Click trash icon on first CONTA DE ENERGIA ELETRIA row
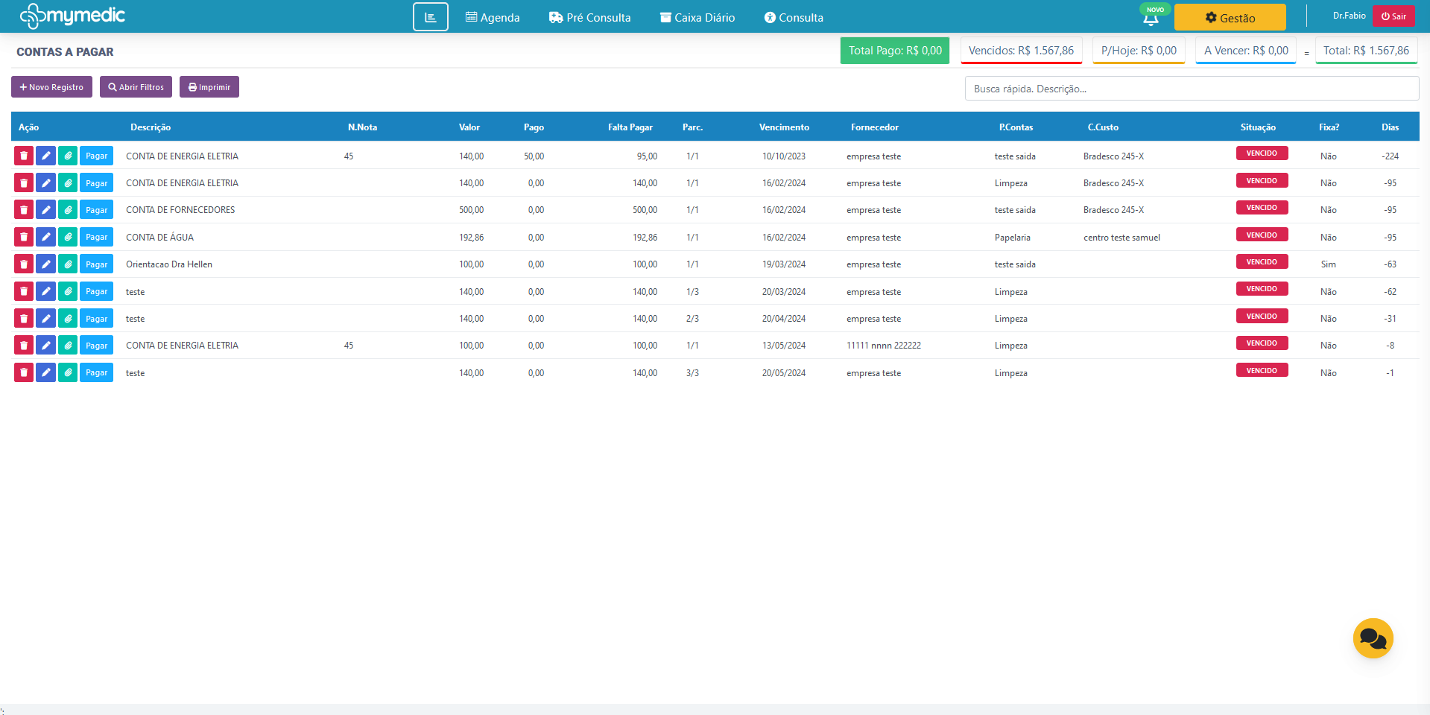This screenshot has height=715, width=1430. point(24,156)
